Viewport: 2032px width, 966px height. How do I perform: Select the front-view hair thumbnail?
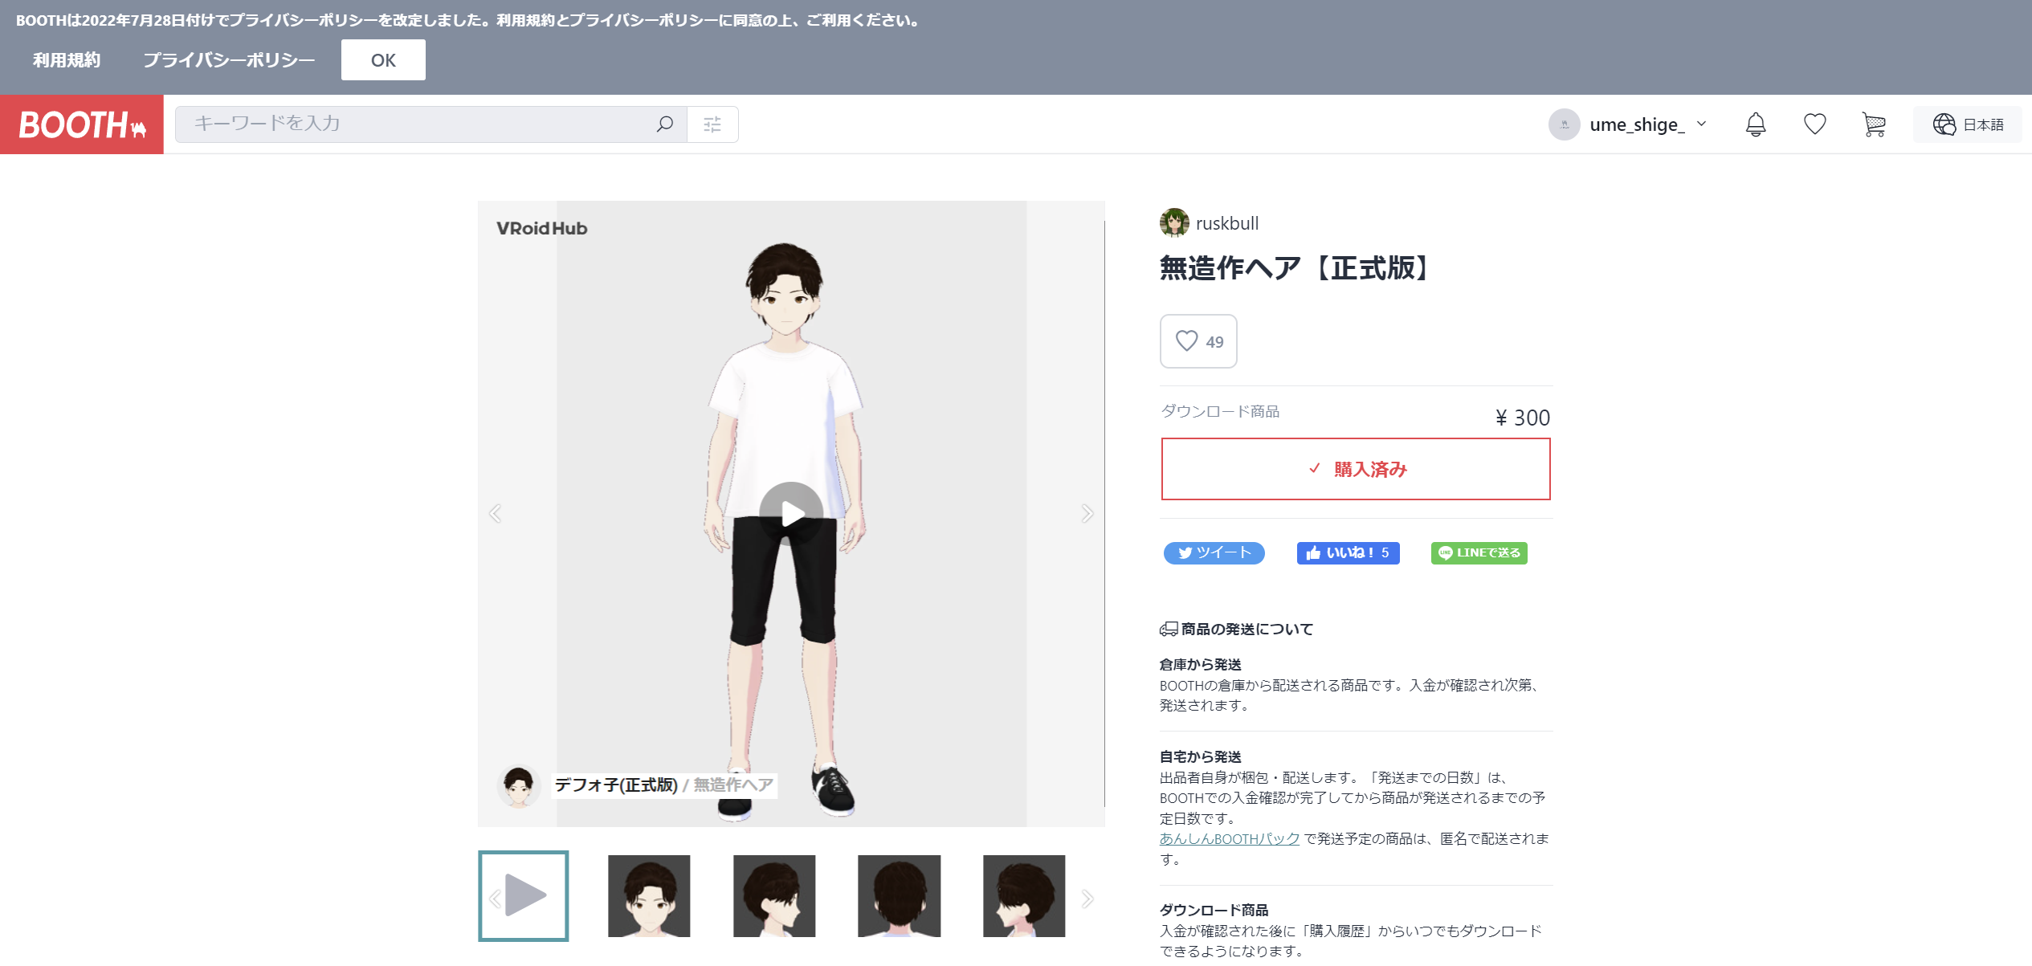coord(649,895)
